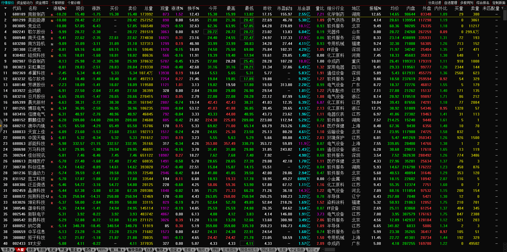
Task: Click the K marker beside 南新制药
Action: [x=52, y=15]
